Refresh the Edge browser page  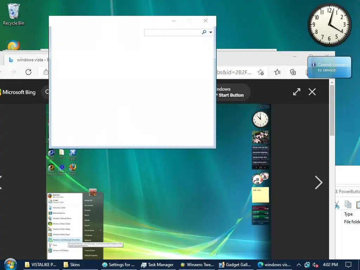(x=28, y=72)
